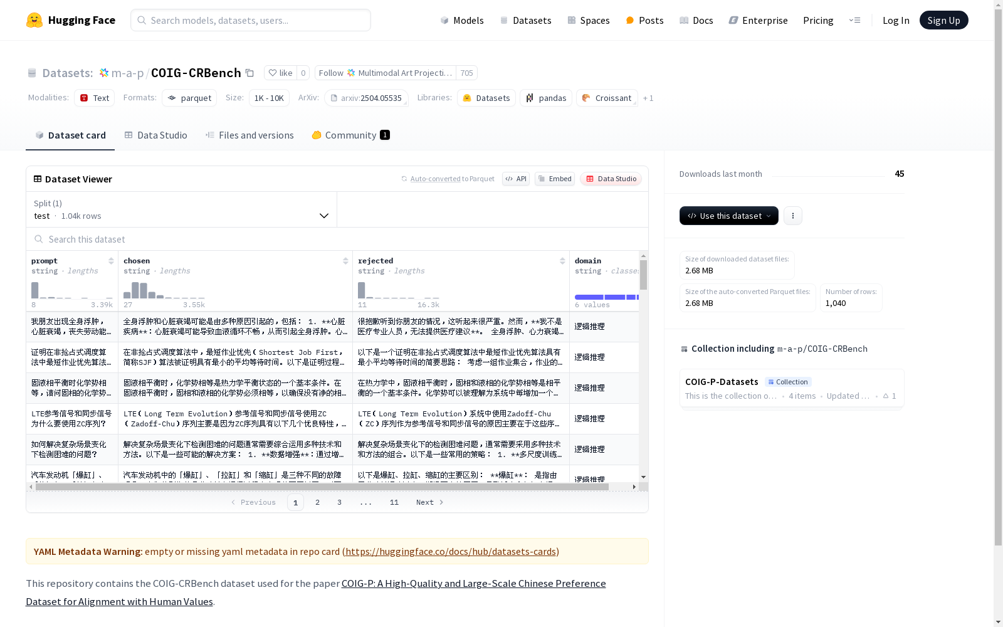Click the follower count 705
Viewport: 1003px width, 627px height.
pyautogui.click(x=466, y=73)
